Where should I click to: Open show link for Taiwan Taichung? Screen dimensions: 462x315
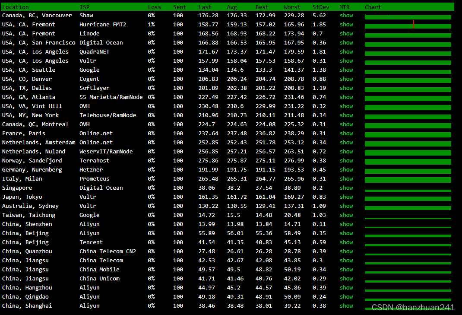pos(346,215)
